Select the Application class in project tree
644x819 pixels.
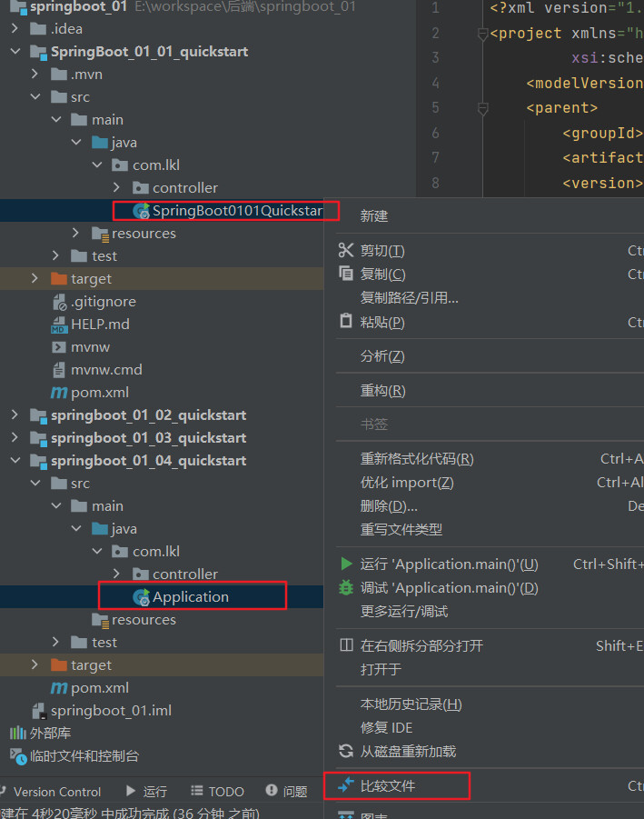pyautogui.click(x=191, y=597)
